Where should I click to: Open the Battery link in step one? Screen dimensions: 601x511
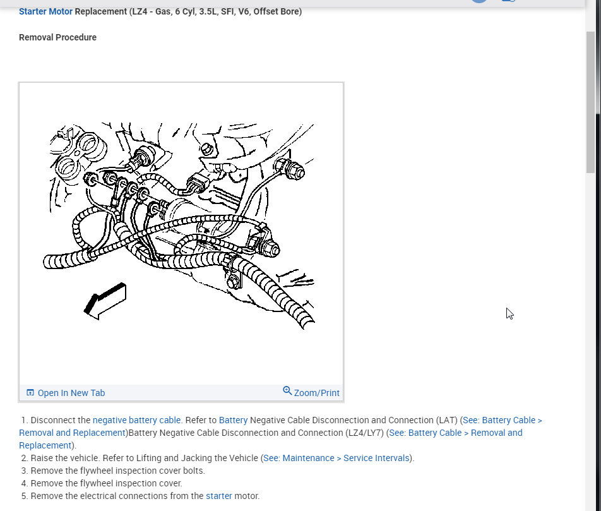pyautogui.click(x=233, y=420)
